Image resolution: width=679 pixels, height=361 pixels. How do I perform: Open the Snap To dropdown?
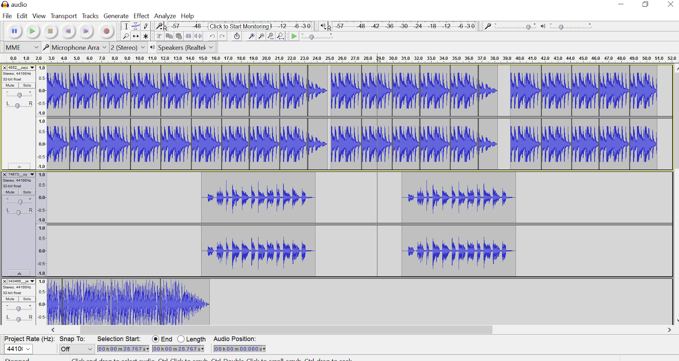tap(76, 349)
